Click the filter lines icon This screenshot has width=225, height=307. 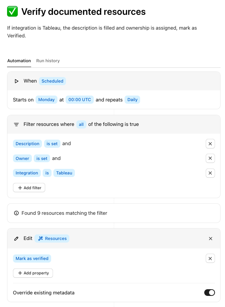click(16, 124)
